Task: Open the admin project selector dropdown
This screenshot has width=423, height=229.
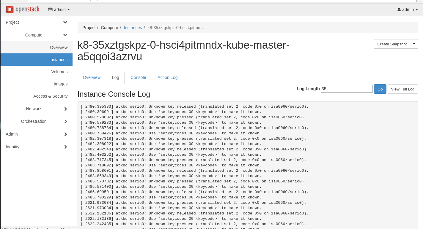Action: (x=59, y=9)
